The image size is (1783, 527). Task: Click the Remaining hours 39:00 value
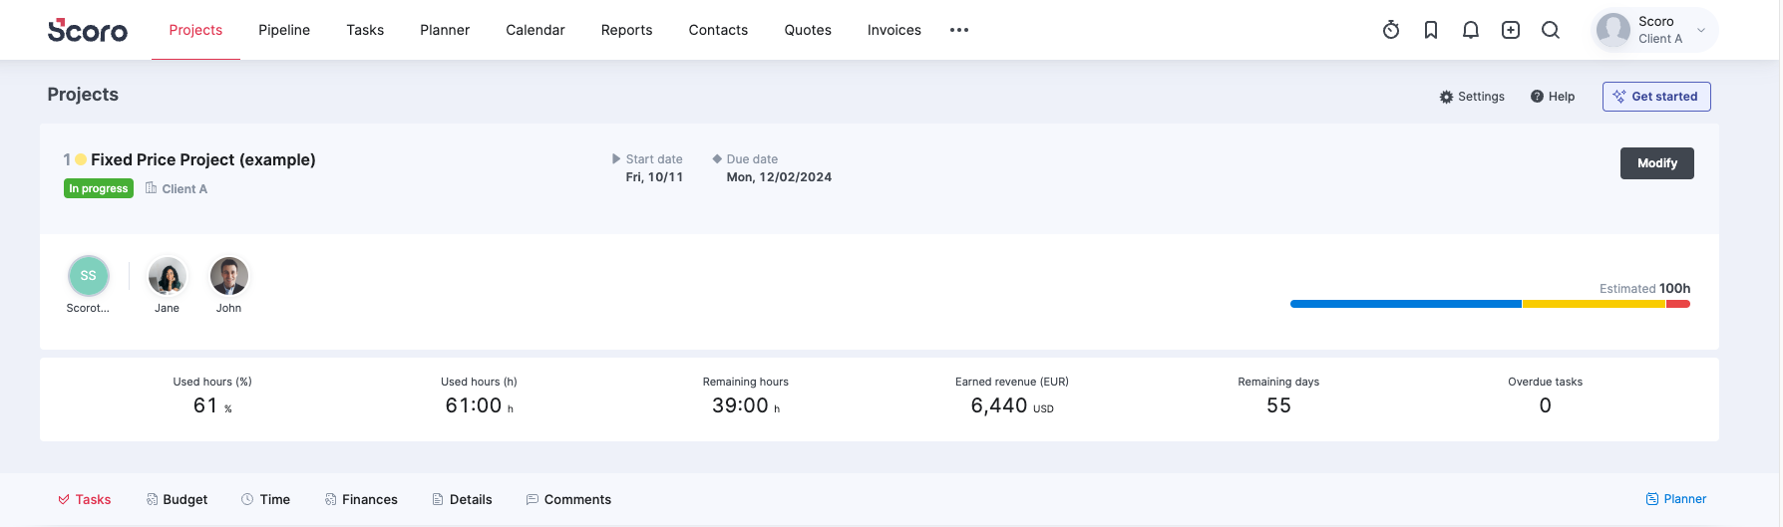pos(746,405)
